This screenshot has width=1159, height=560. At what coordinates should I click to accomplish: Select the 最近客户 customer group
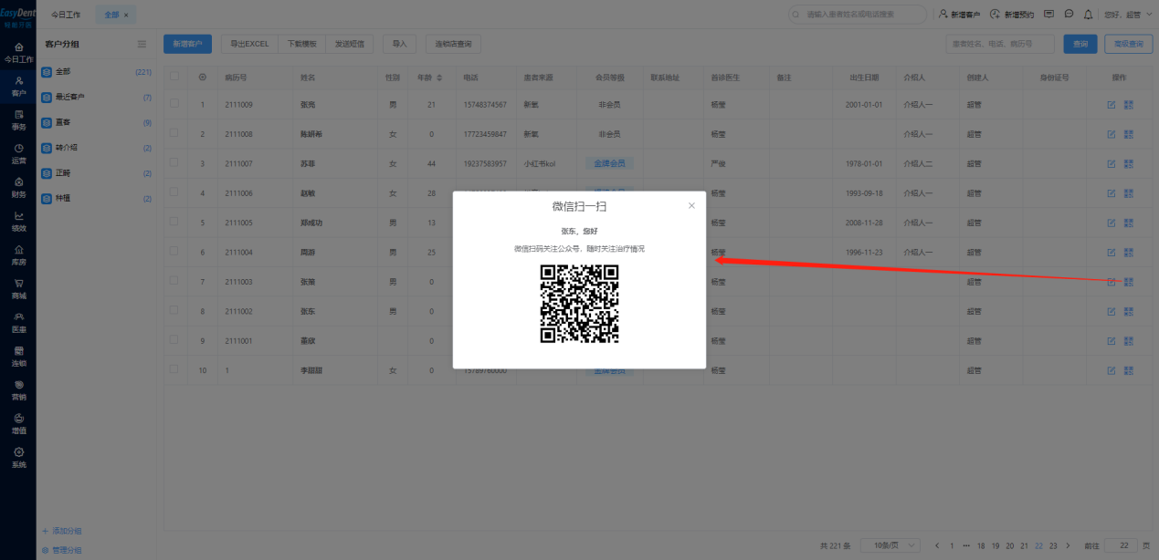96,97
